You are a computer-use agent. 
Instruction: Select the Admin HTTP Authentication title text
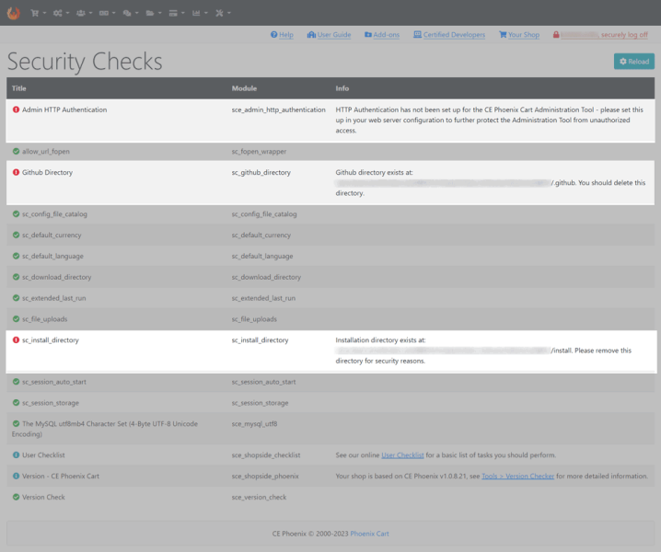pos(64,109)
